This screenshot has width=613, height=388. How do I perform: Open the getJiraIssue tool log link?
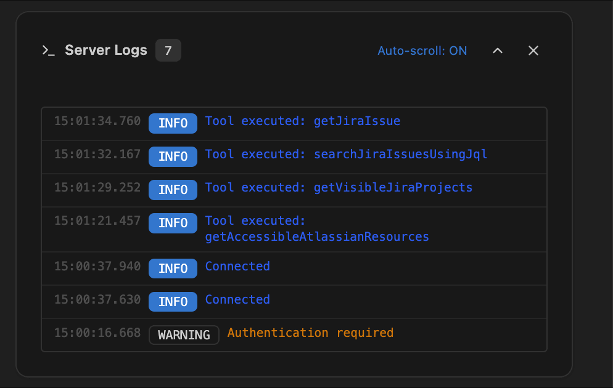click(x=356, y=121)
